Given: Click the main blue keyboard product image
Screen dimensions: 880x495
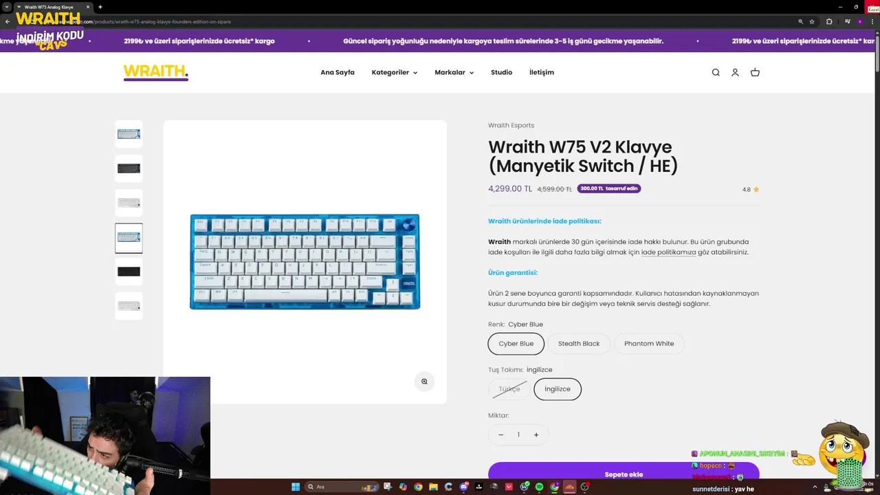Looking at the screenshot, I should (x=305, y=261).
